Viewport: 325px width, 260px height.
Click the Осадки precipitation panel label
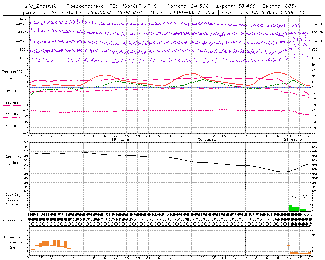pos(13,200)
